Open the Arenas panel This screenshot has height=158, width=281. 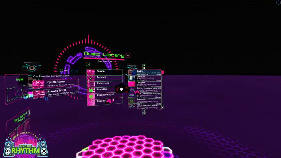(16, 90)
